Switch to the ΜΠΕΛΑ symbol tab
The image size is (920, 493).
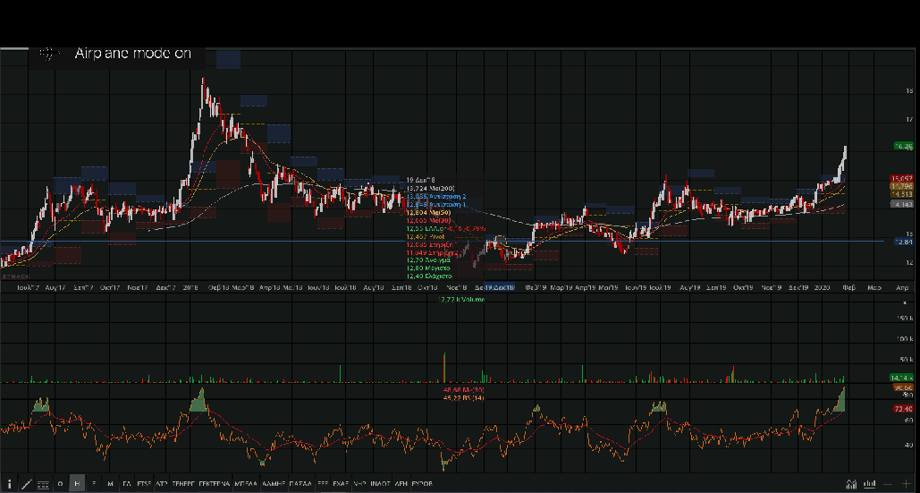click(246, 483)
